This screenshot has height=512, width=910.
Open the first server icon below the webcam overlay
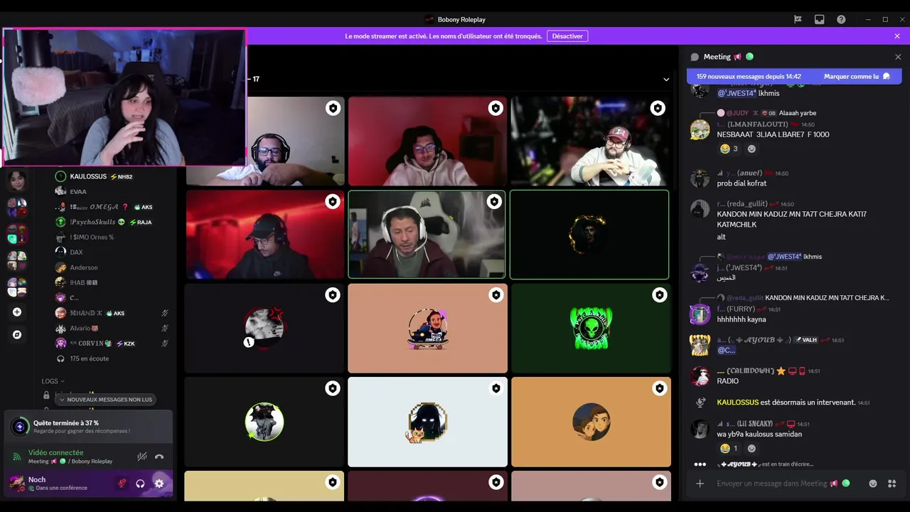(x=17, y=181)
